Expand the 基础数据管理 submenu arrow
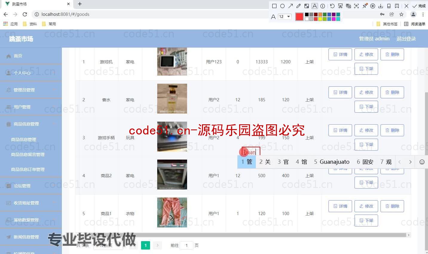This screenshot has height=254, width=428. [54, 220]
